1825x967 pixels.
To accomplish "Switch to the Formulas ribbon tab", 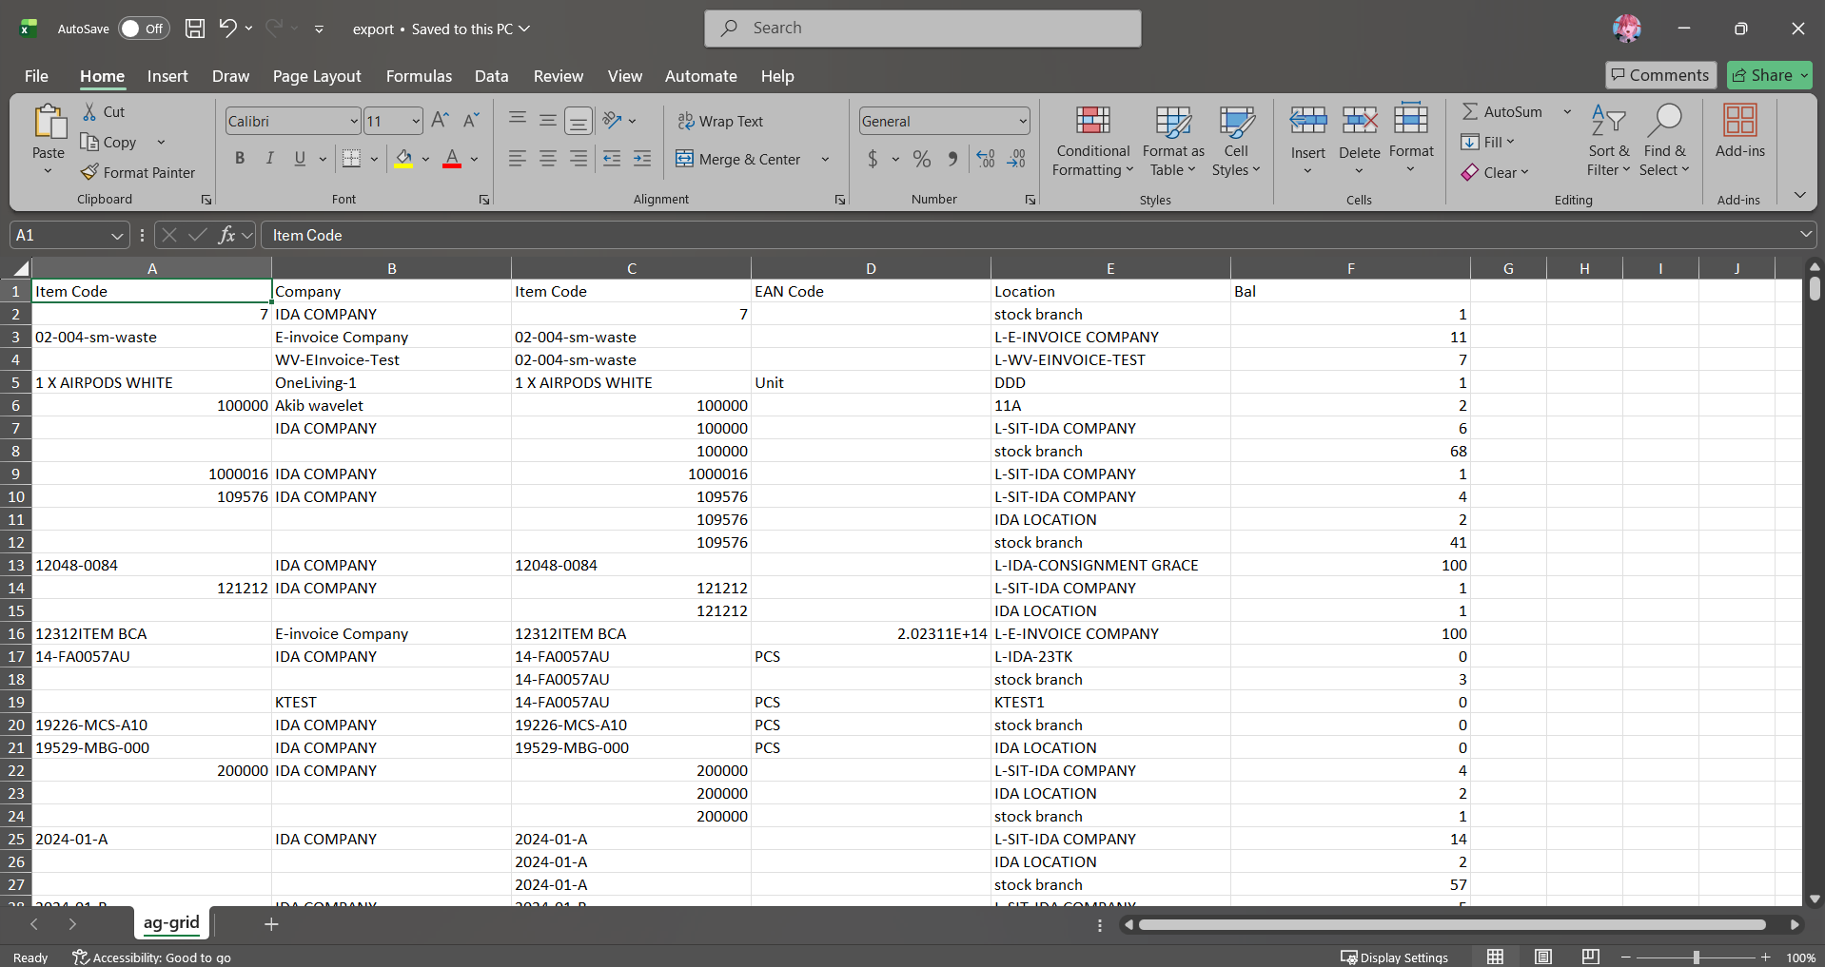I will pyautogui.click(x=419, y=76).
